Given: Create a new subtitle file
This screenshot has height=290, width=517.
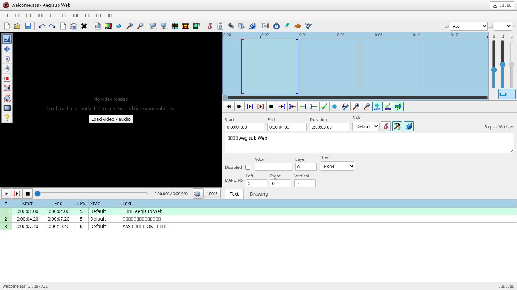Looking at the screenshot, I should [x=6, y=26].
